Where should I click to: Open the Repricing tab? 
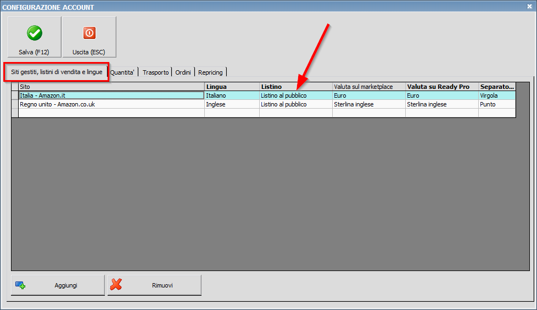tap(210, 72)
